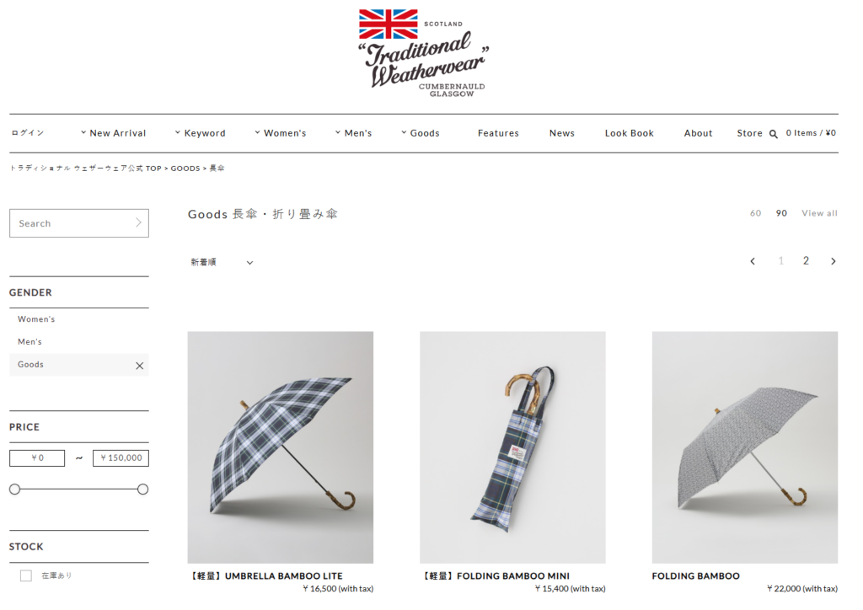
Task: Click the Traditional Weatherwear logo
Action: tap(423, 53)
